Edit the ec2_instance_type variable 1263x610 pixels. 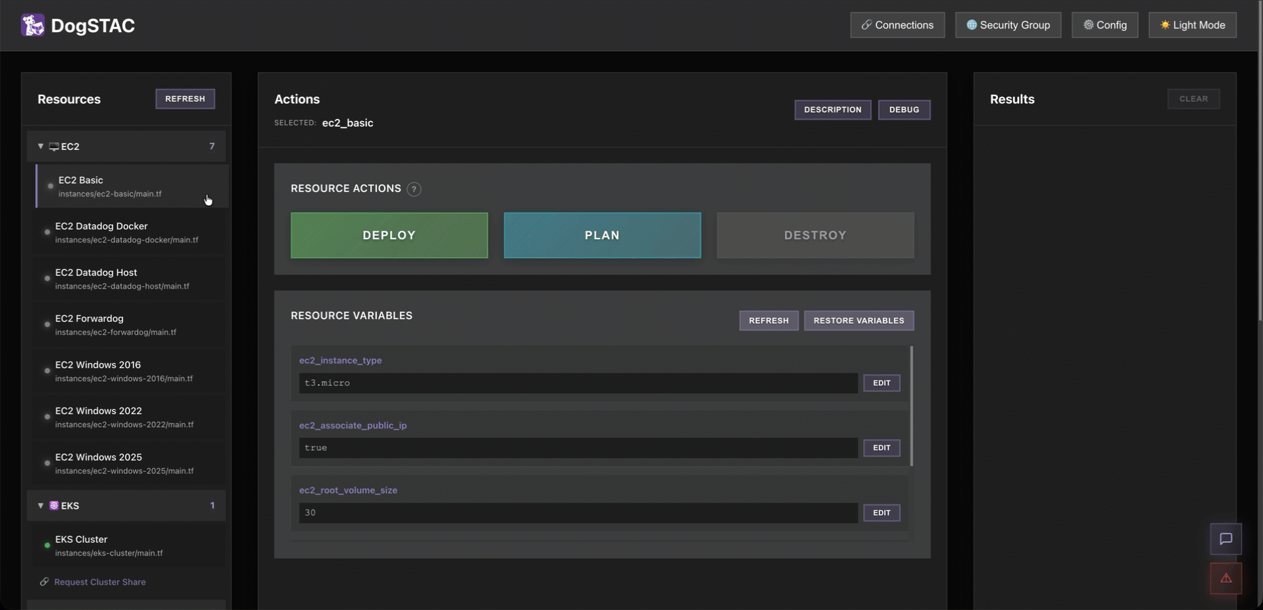(881, 383)
